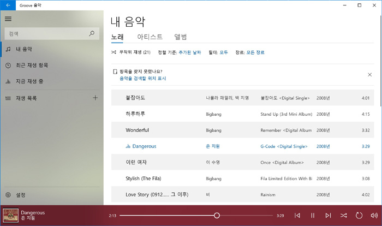Image resolution: width=382 pixels, height=226 pixels.
Task: Toggle the repeat button
Action: pyautogui.click(x=359, y=215)
